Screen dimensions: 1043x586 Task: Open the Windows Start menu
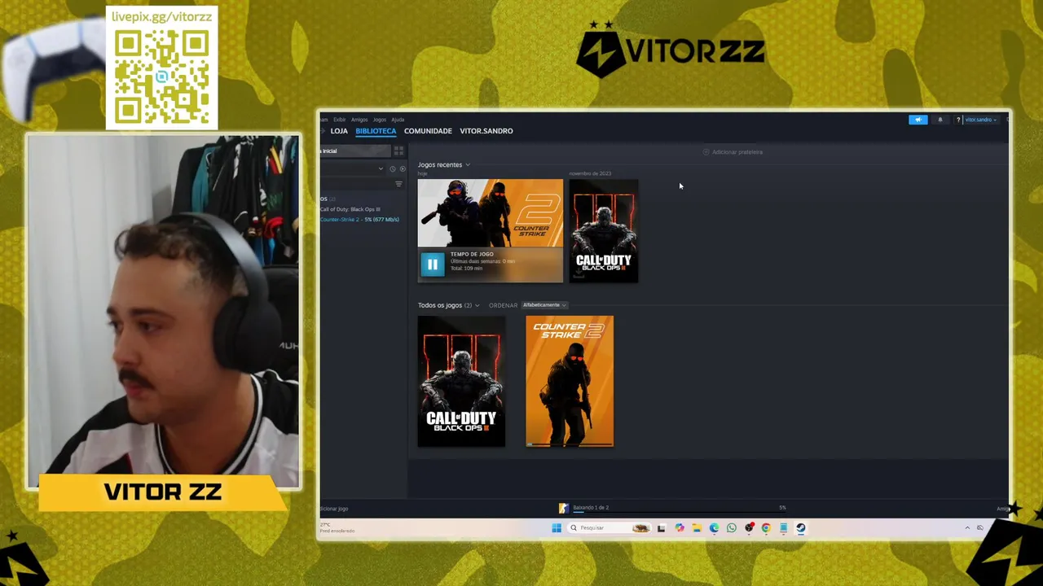[557, 528]
